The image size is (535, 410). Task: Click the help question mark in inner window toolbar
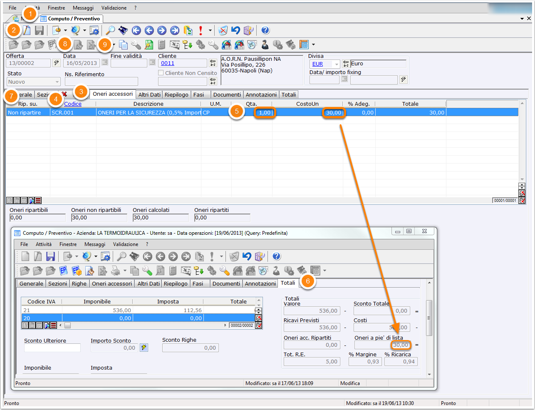277,256
